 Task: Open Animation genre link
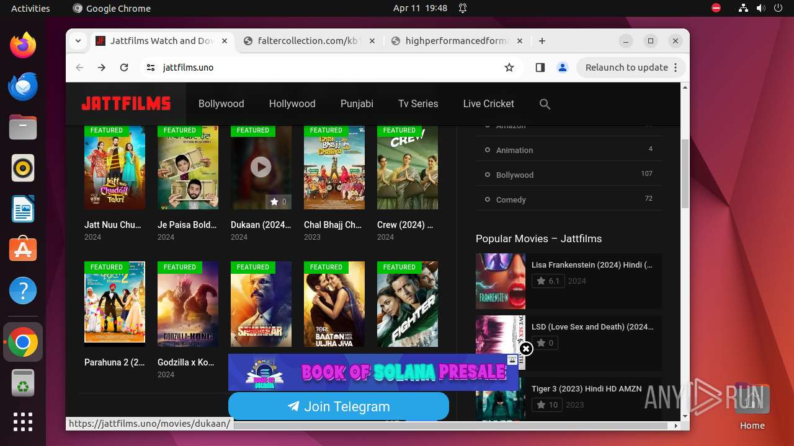pos(514,150)
